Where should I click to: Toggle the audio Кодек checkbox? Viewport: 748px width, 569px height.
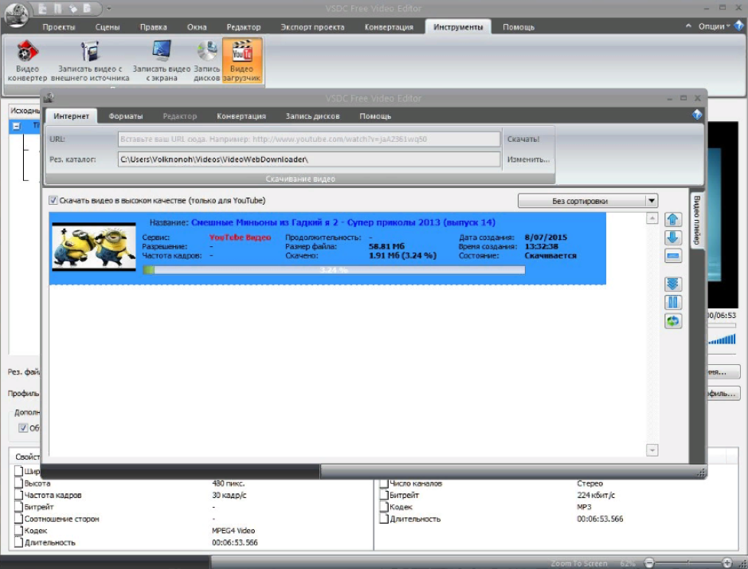[x=384, y=507]
